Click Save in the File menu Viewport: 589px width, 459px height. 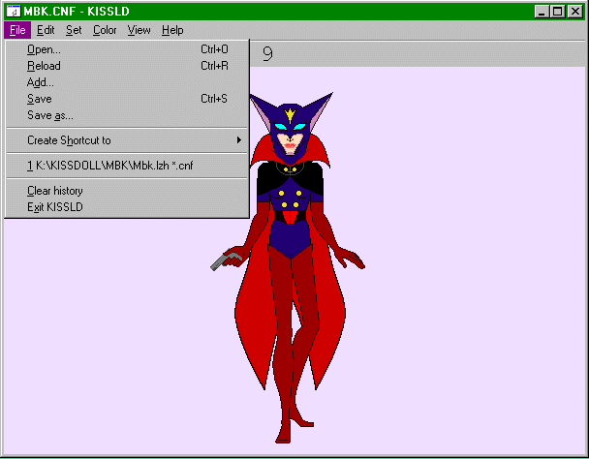click(x=40, y=99)
